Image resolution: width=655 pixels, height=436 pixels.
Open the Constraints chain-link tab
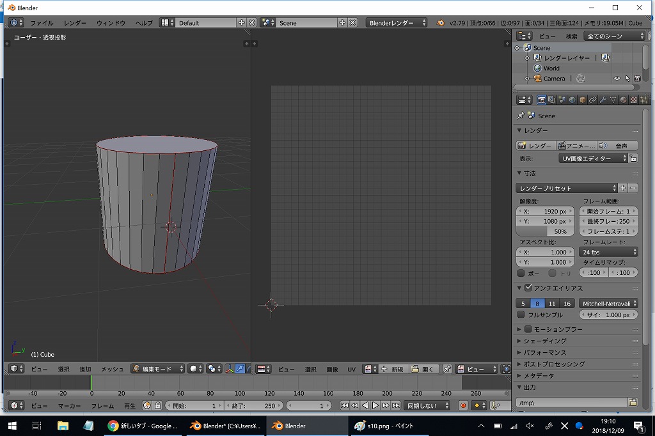592,100
